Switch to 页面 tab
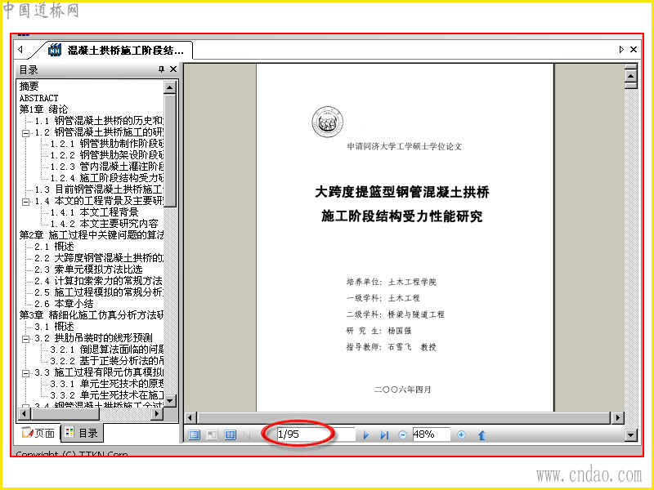This screenshot has height=490, width=654. 38,434
